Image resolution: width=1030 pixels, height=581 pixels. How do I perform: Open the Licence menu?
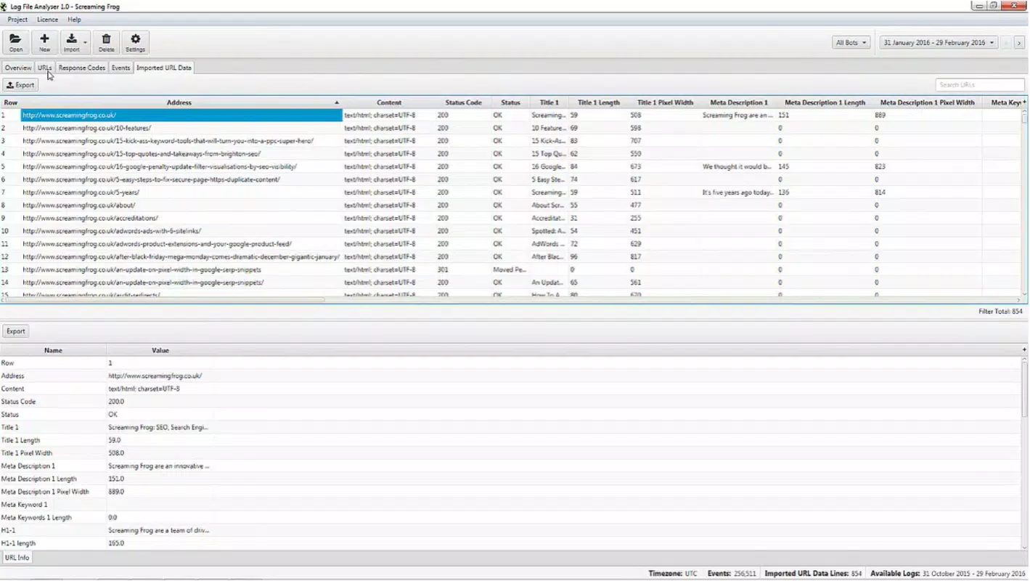point(48,20)
